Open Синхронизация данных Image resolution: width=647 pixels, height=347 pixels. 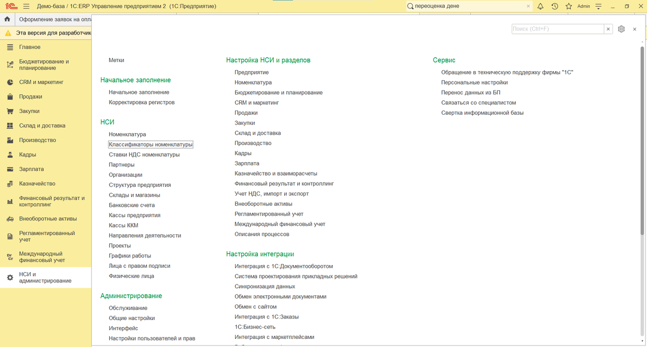pyautogui.click(x=265, y=287)
